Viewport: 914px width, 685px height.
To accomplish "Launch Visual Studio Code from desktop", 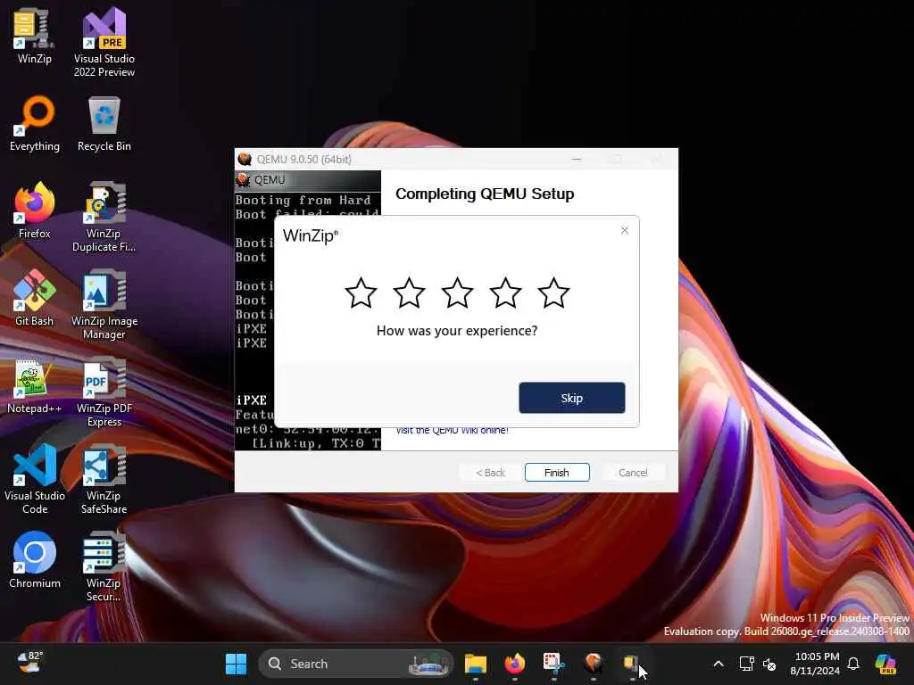I will point(35,479).
